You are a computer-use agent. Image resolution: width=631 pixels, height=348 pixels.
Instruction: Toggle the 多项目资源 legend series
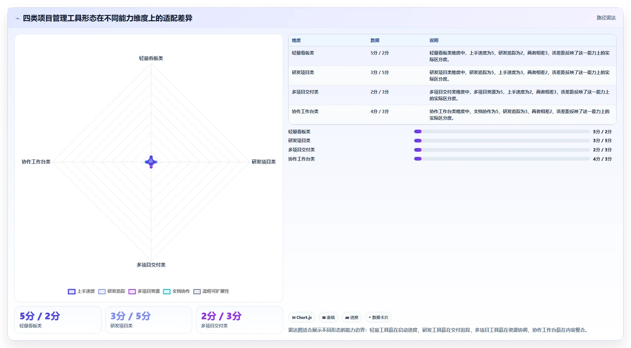click(144, 291)
